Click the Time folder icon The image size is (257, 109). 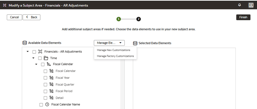[x=46, y=58]
